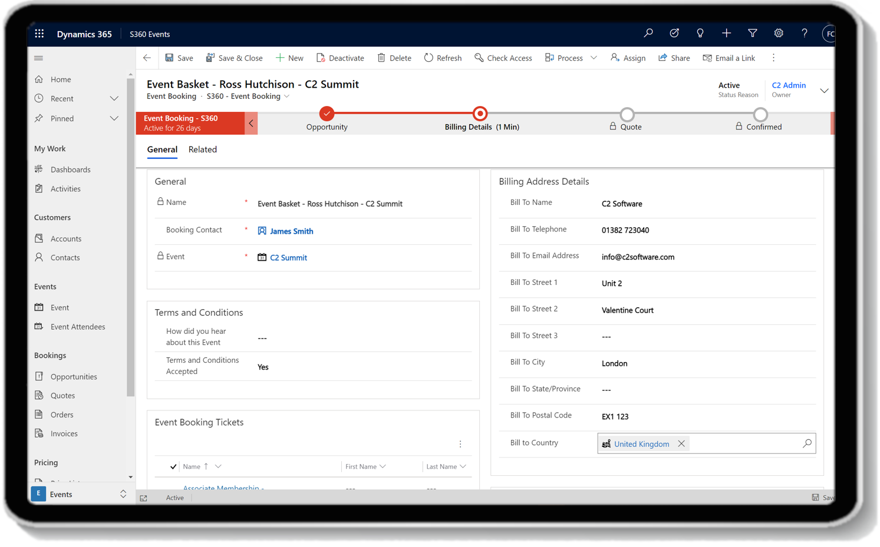
Task: Toggle select-all checkmark in tickets grid
Action: (x=173, y=466)
